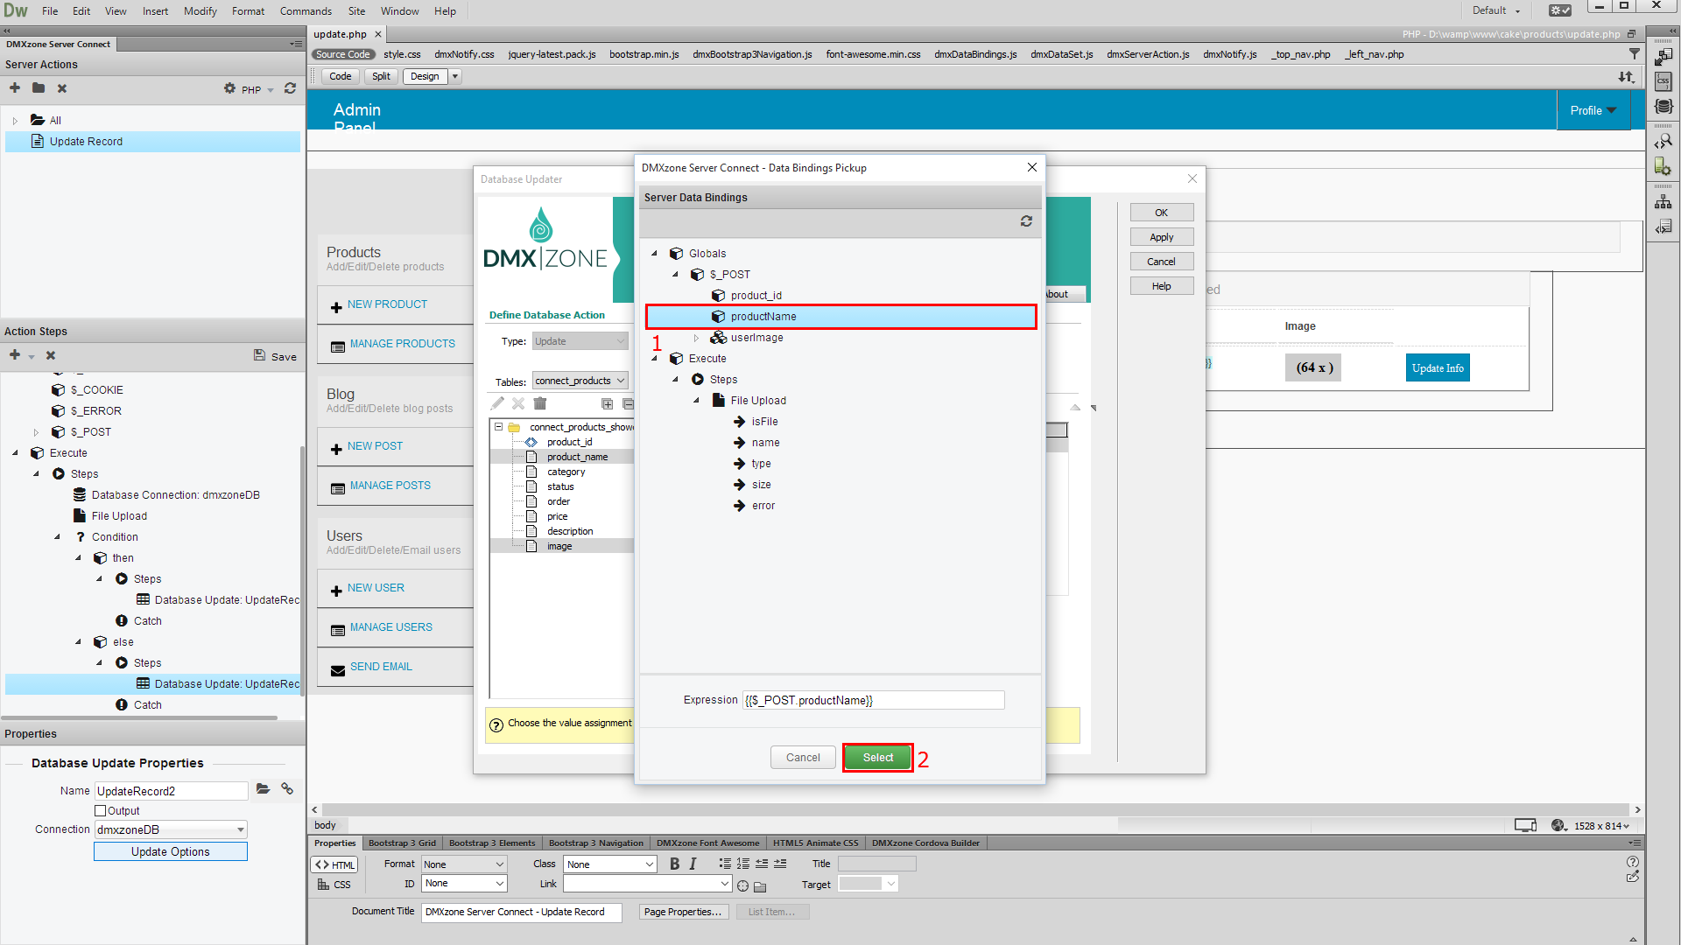Close the Data Bindings Pickup dialog

click(1032, 167)
